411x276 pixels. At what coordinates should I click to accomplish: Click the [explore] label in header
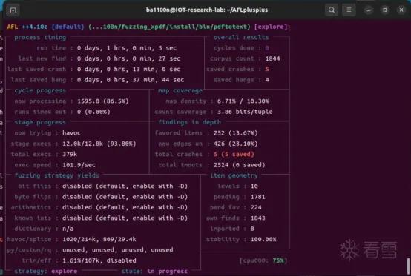click(271, 27)
